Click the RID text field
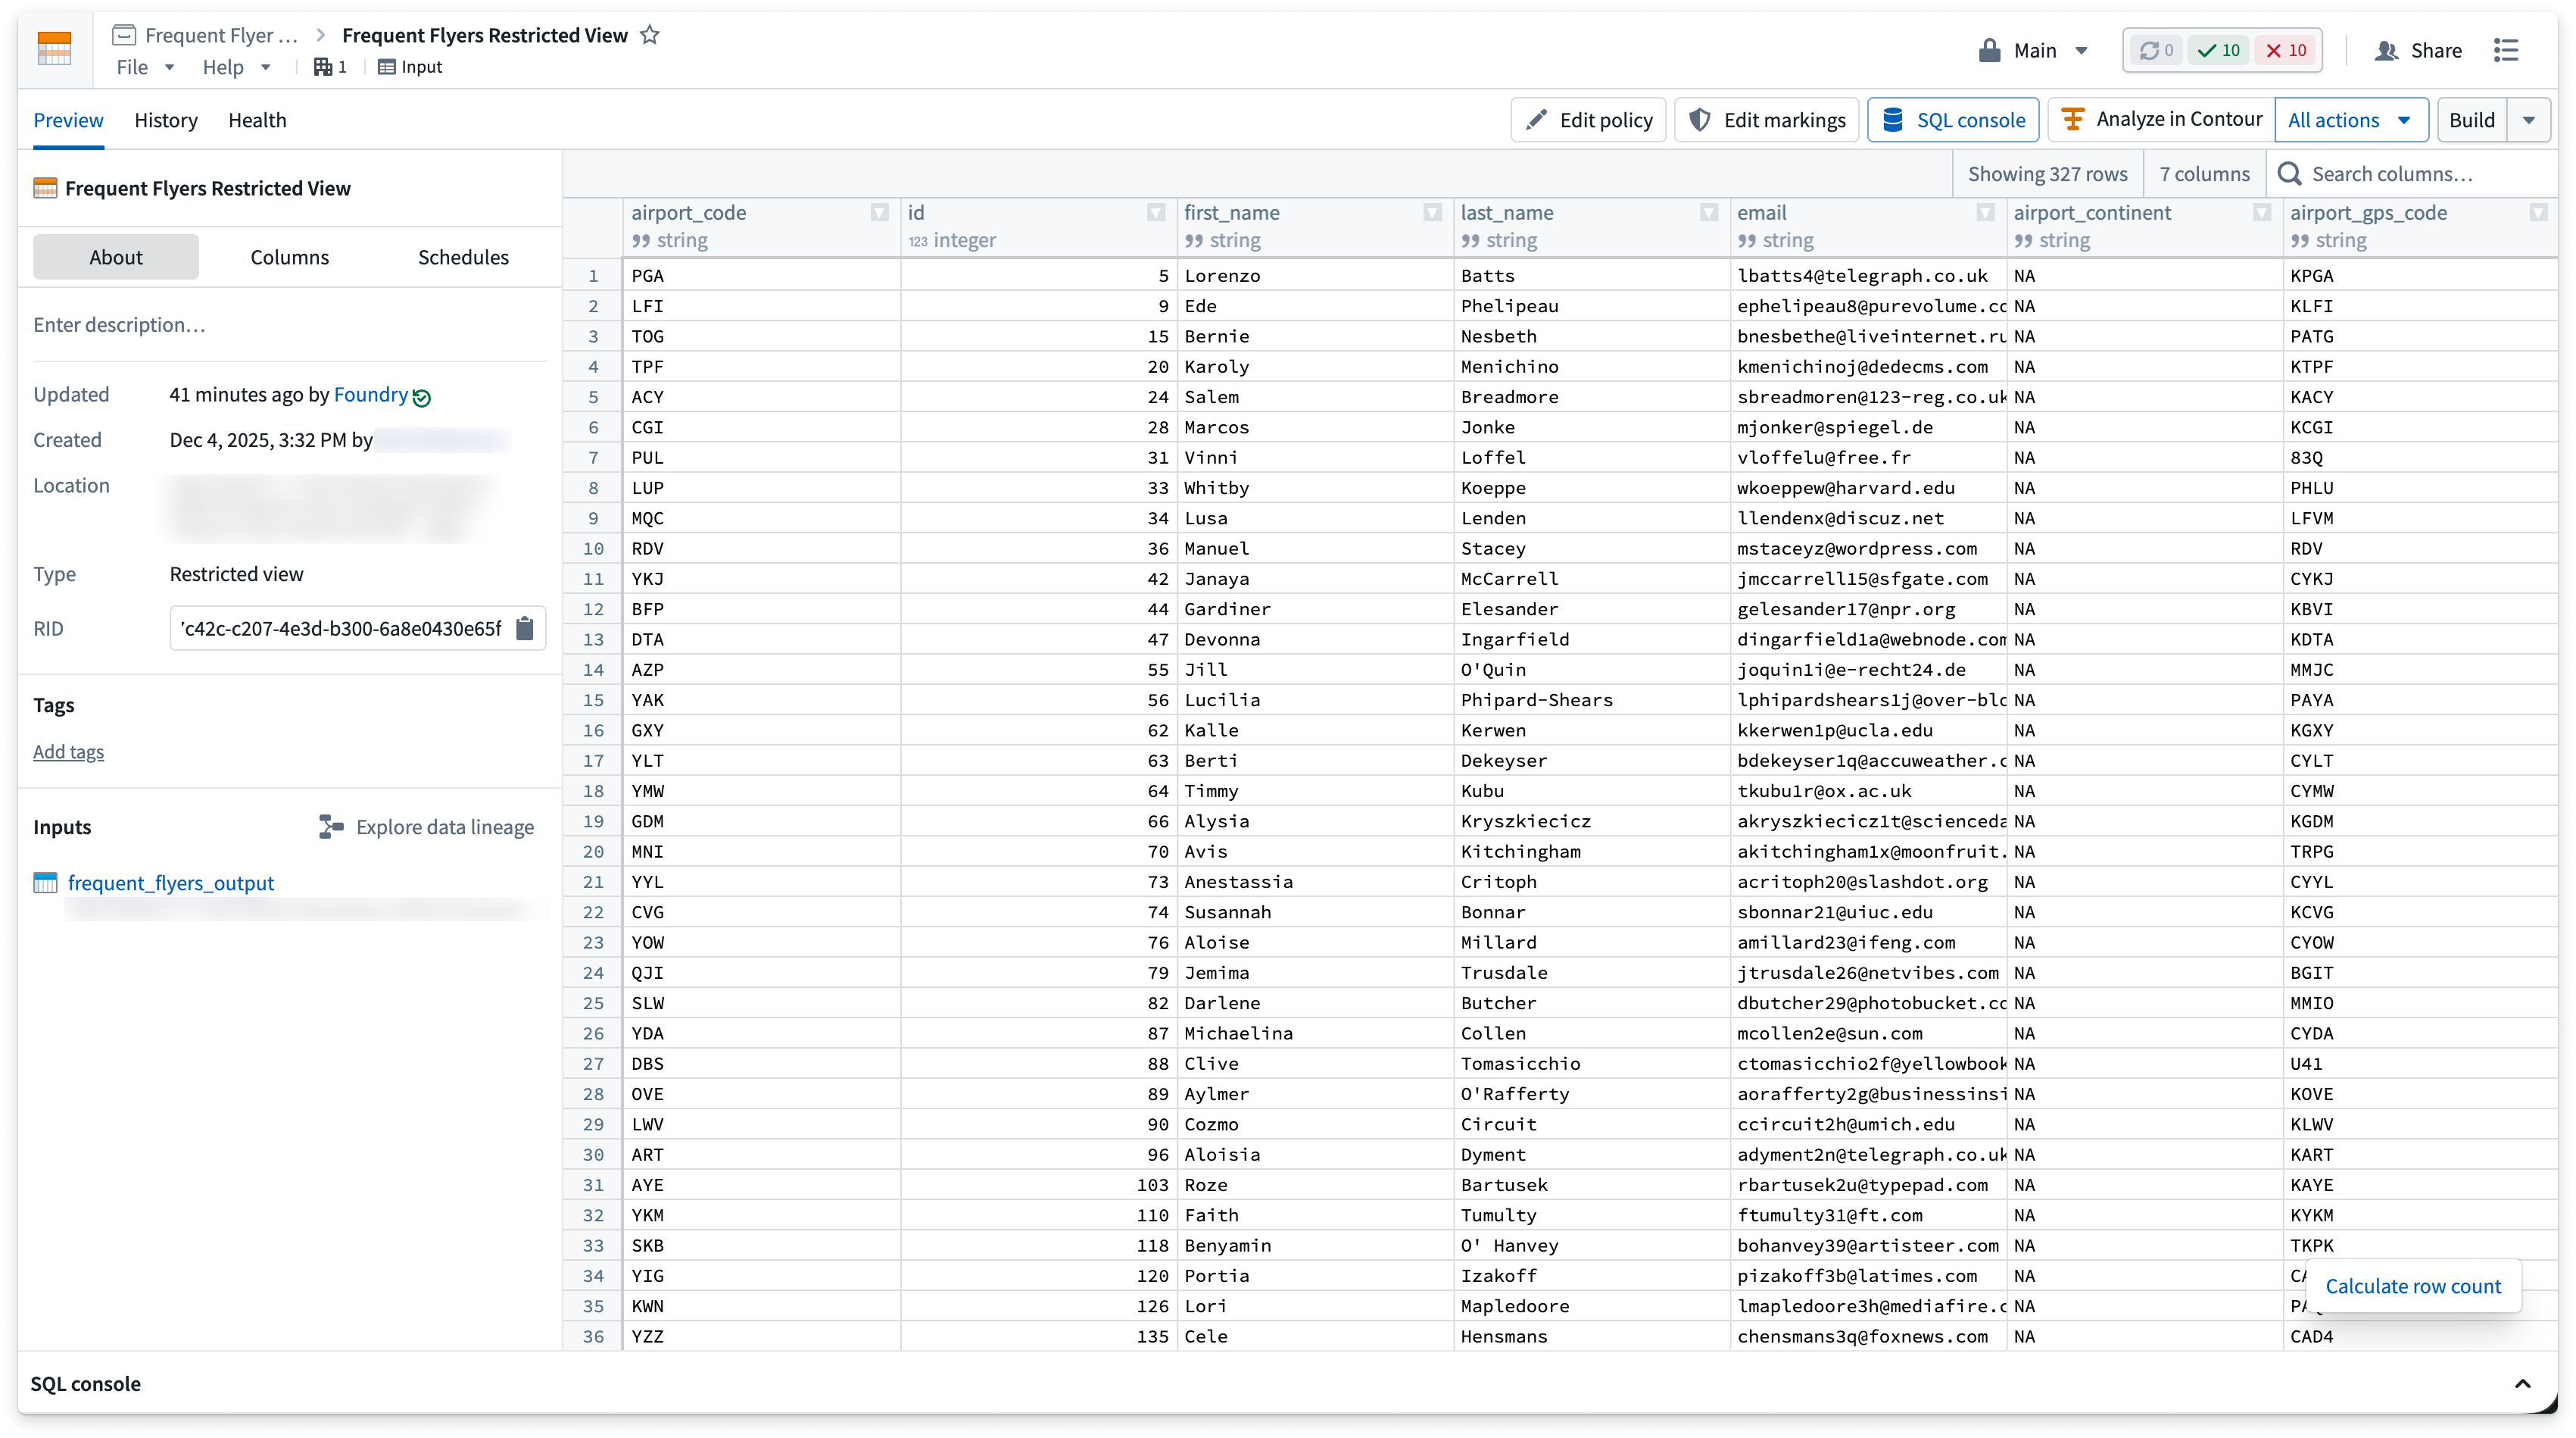The width and height of the screenshot is (2576, 1438). [341, 628]
